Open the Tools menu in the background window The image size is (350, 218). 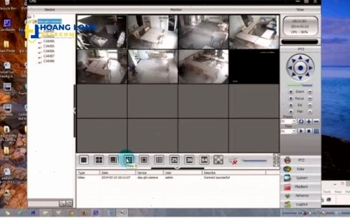tap(327, 192)
